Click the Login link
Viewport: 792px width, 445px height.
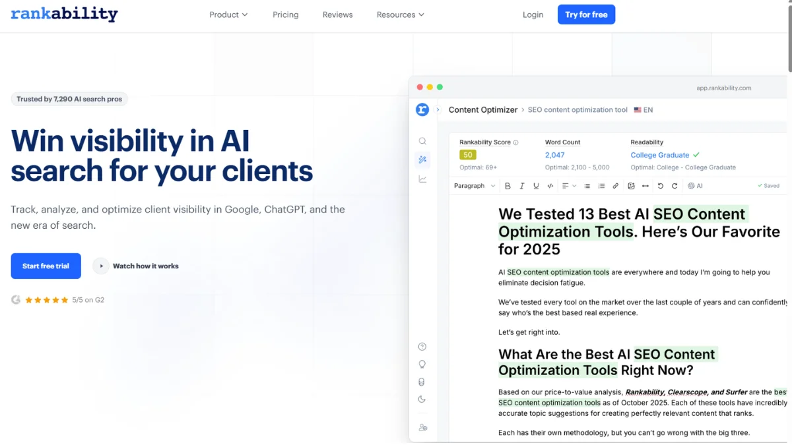533,15
